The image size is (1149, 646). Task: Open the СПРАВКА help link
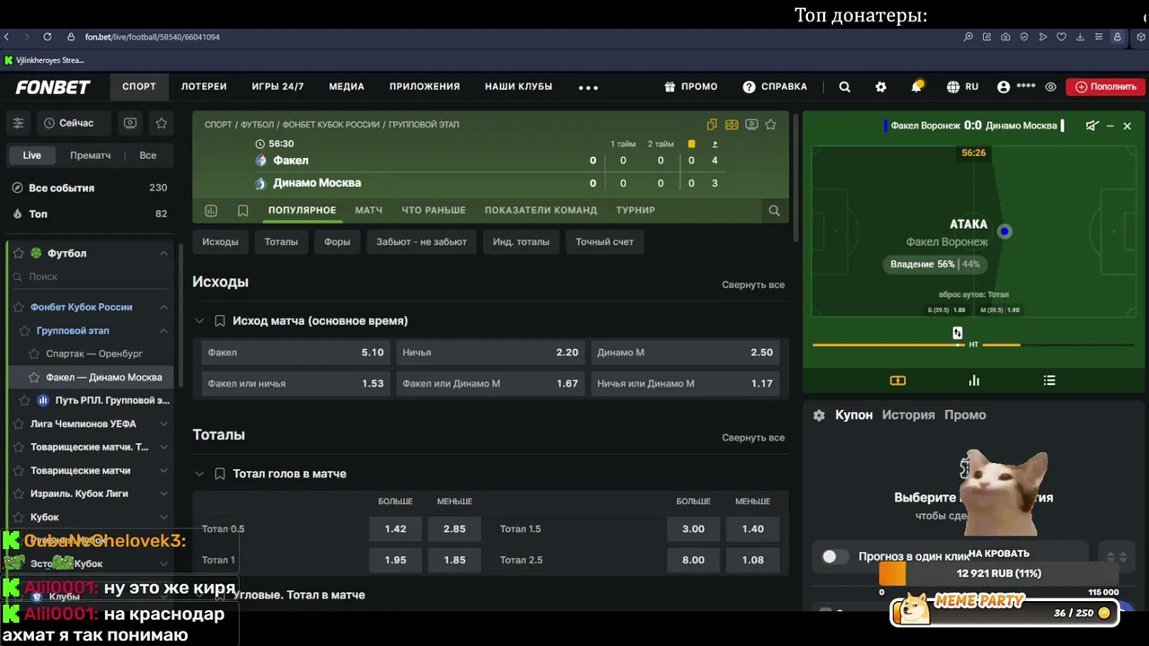[x=775, y=87]
